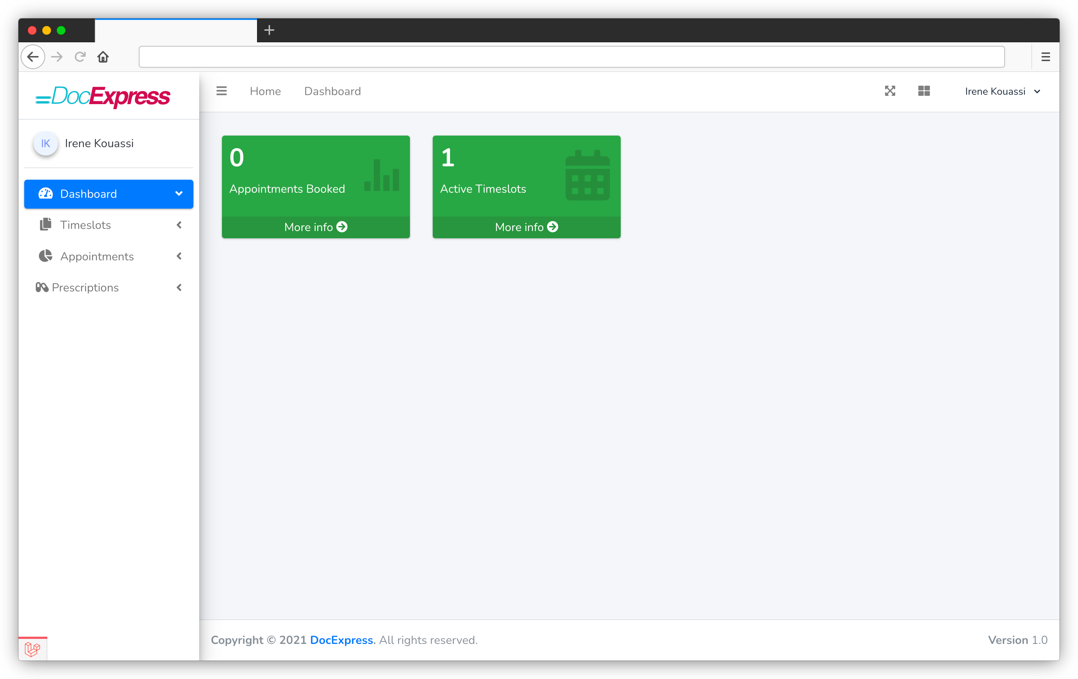Click the grid layout icon in navbar

[x=924, y=91]
